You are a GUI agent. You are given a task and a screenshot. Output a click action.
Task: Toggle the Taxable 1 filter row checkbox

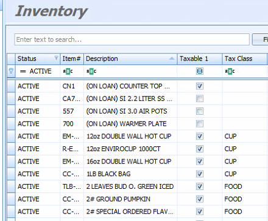point(200,71)
